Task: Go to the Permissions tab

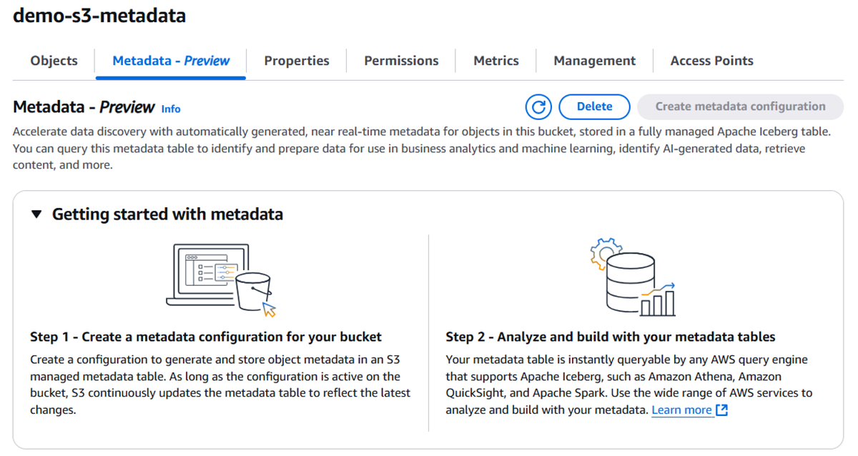Action: click(x=401, y=61)
